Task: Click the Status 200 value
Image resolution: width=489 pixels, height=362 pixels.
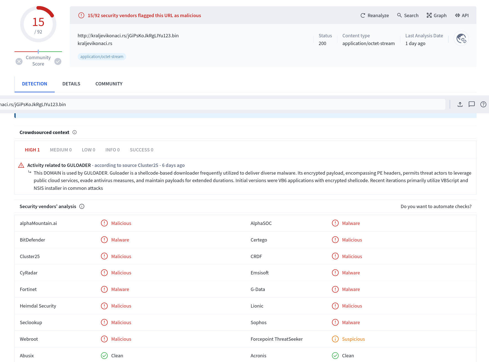Action: pos(322,43)
